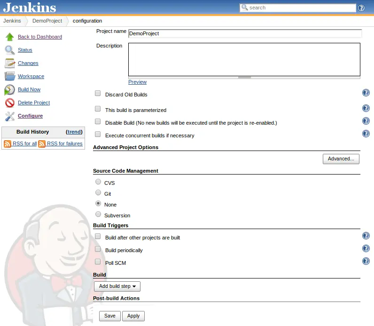The height and width of the screenshot is (326, 374).
Task: Open help for Build periodically
Action: pyautogui.click(x=366, y=248)
